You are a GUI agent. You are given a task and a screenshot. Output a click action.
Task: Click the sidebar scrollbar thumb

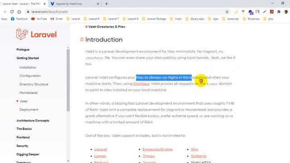(68, 81)
